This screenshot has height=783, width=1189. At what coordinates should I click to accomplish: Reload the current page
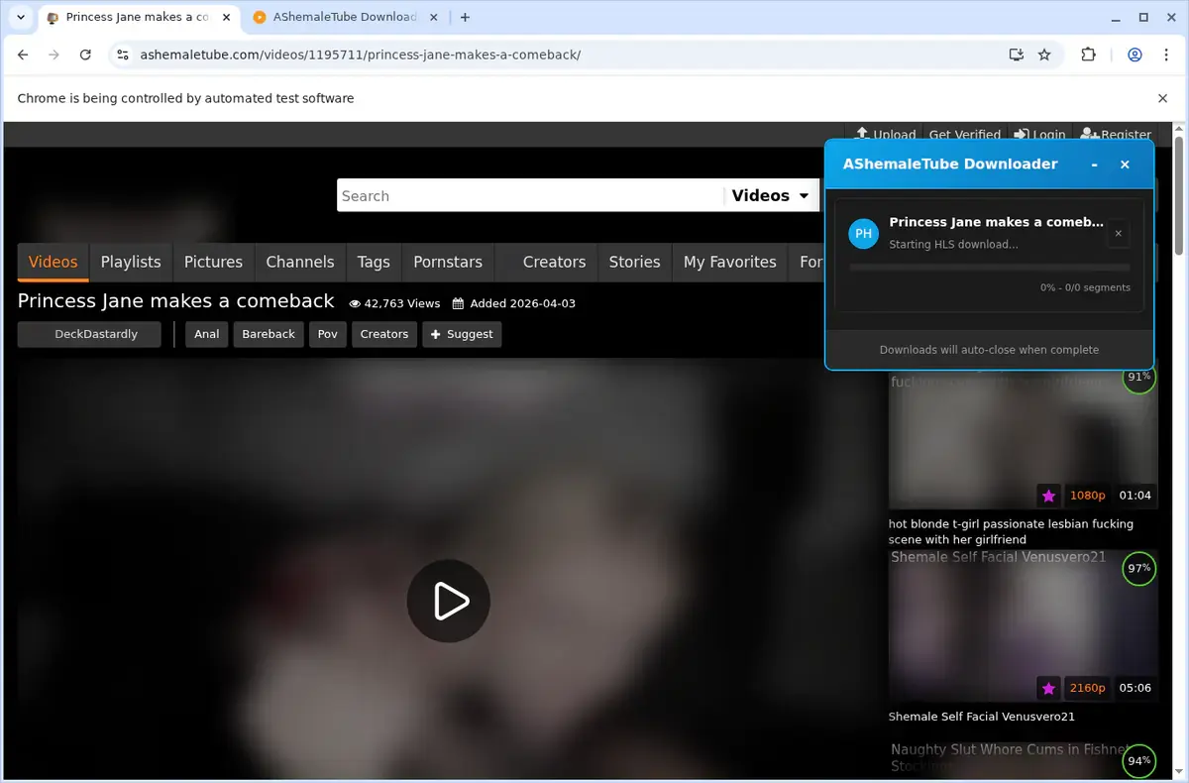[x=85, y=55]
